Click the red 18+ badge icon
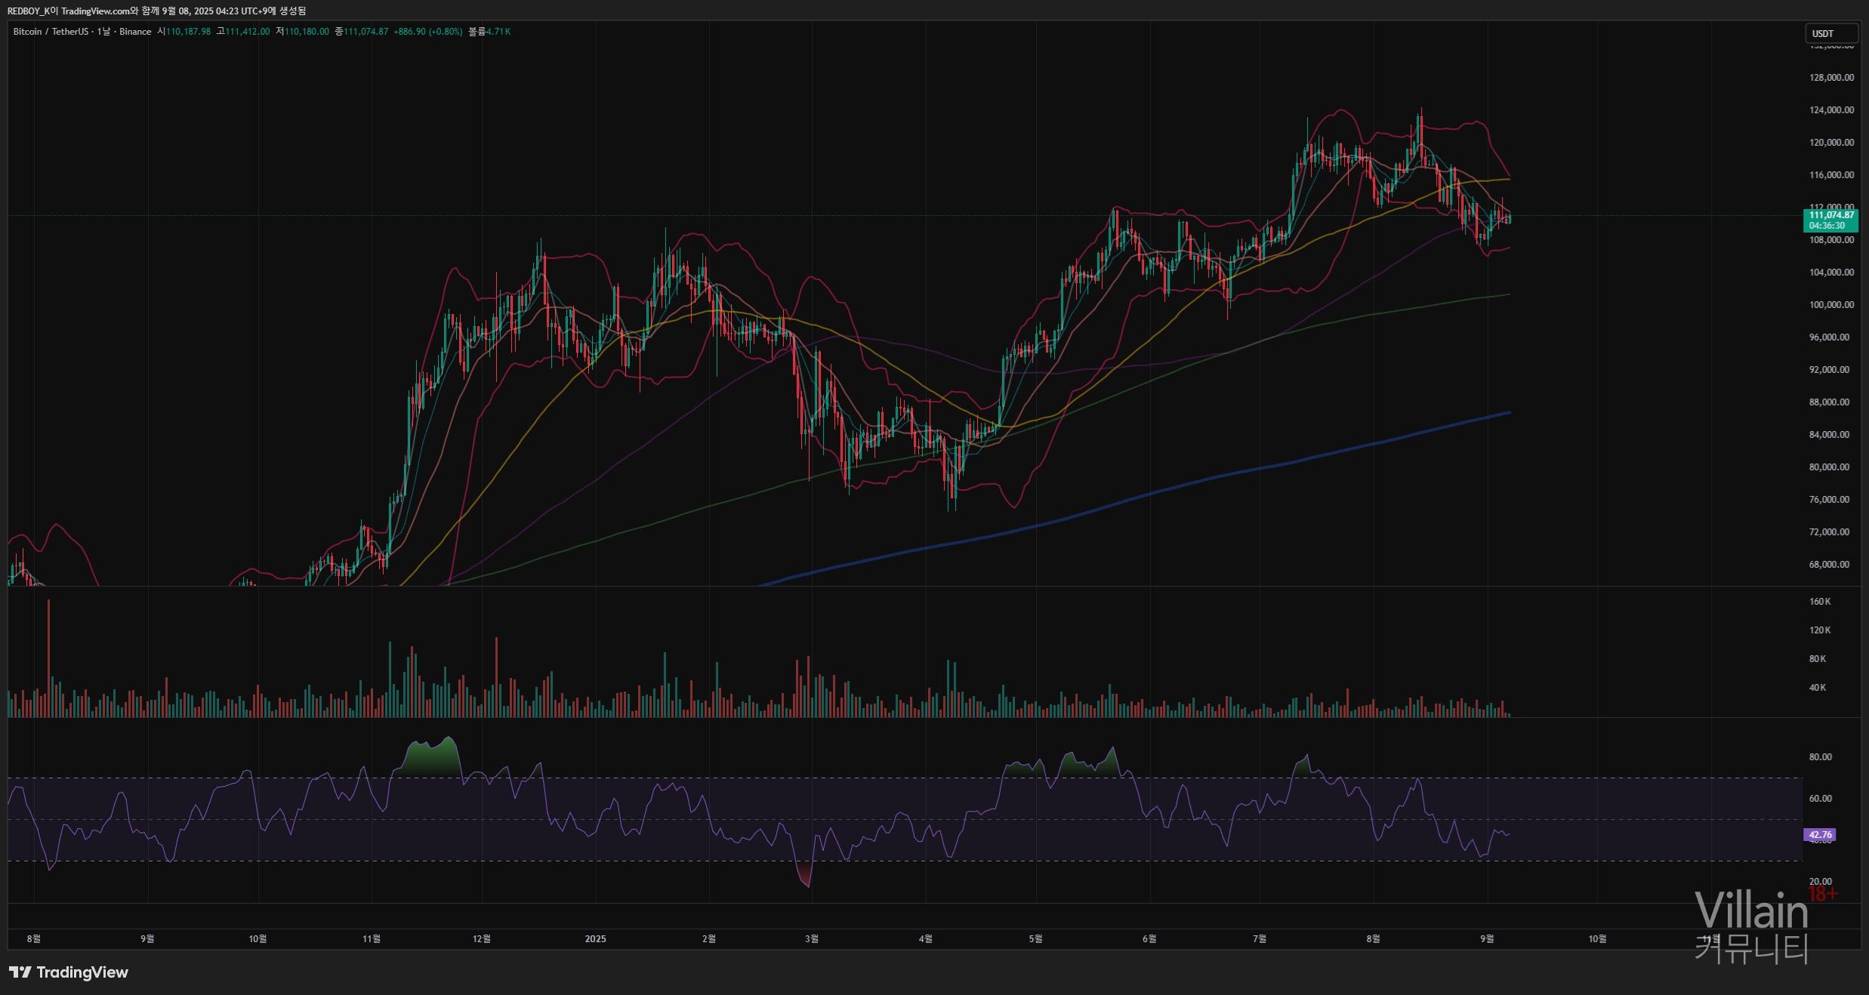This screenshot has height=995, width=1869. 1823,895
